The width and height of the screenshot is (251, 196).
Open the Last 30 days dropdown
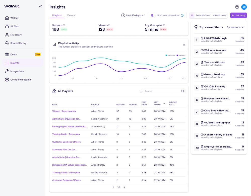(133, 15)
